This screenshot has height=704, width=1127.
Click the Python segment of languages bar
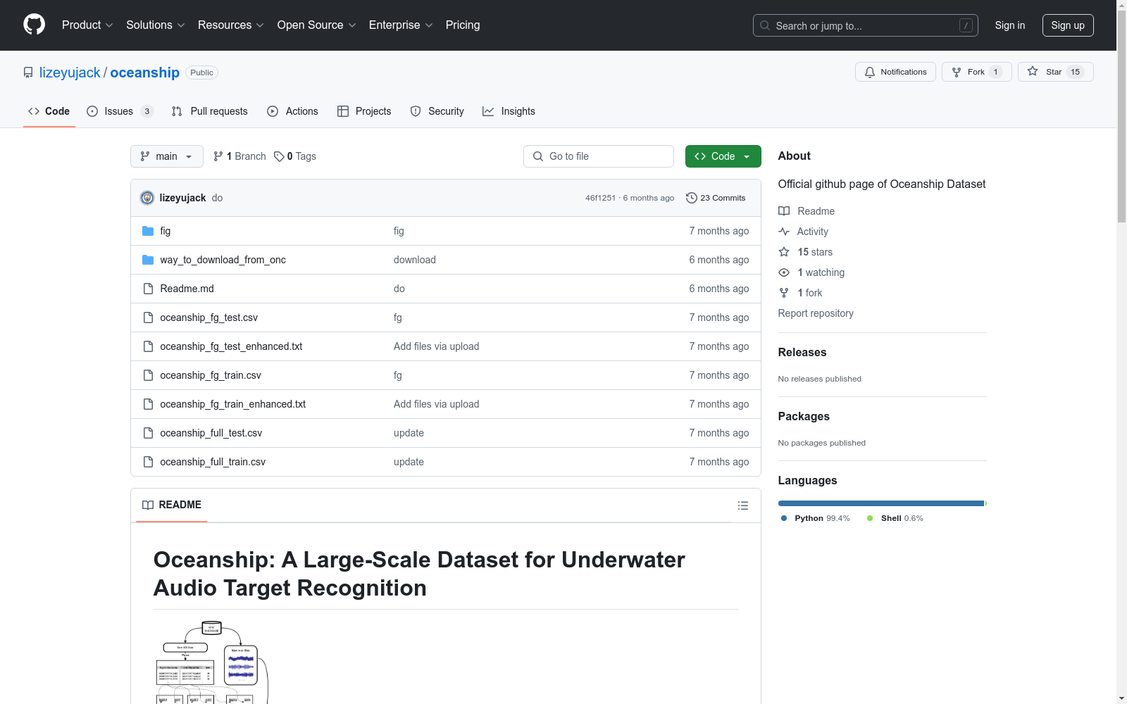pyautogui.click(x=881, y=503)
